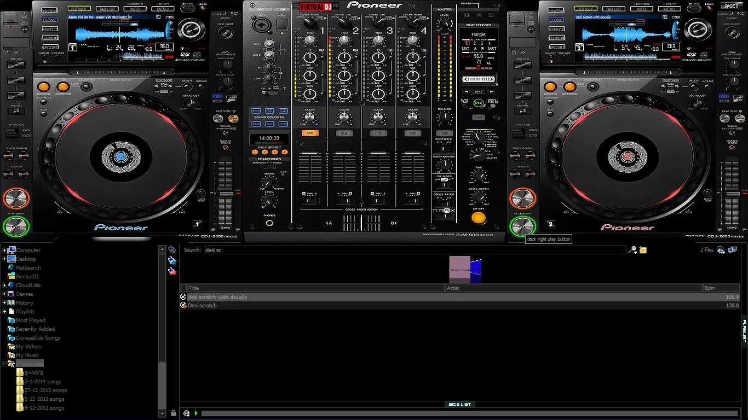Click the orange Beat Effects ON/OFF button
This screenshot has width=748, height=420.
click(479, 218)
